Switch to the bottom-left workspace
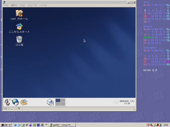The width and height of the screenshot is (170, 127). [58, 104]
